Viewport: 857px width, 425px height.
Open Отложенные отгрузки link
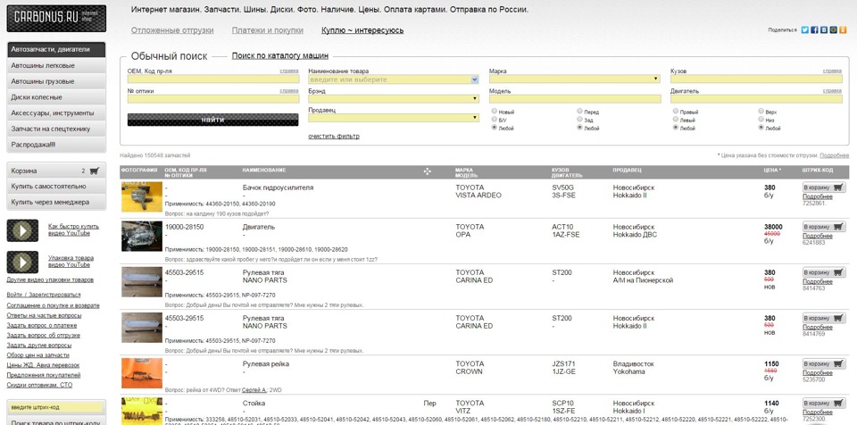point(172,30)
